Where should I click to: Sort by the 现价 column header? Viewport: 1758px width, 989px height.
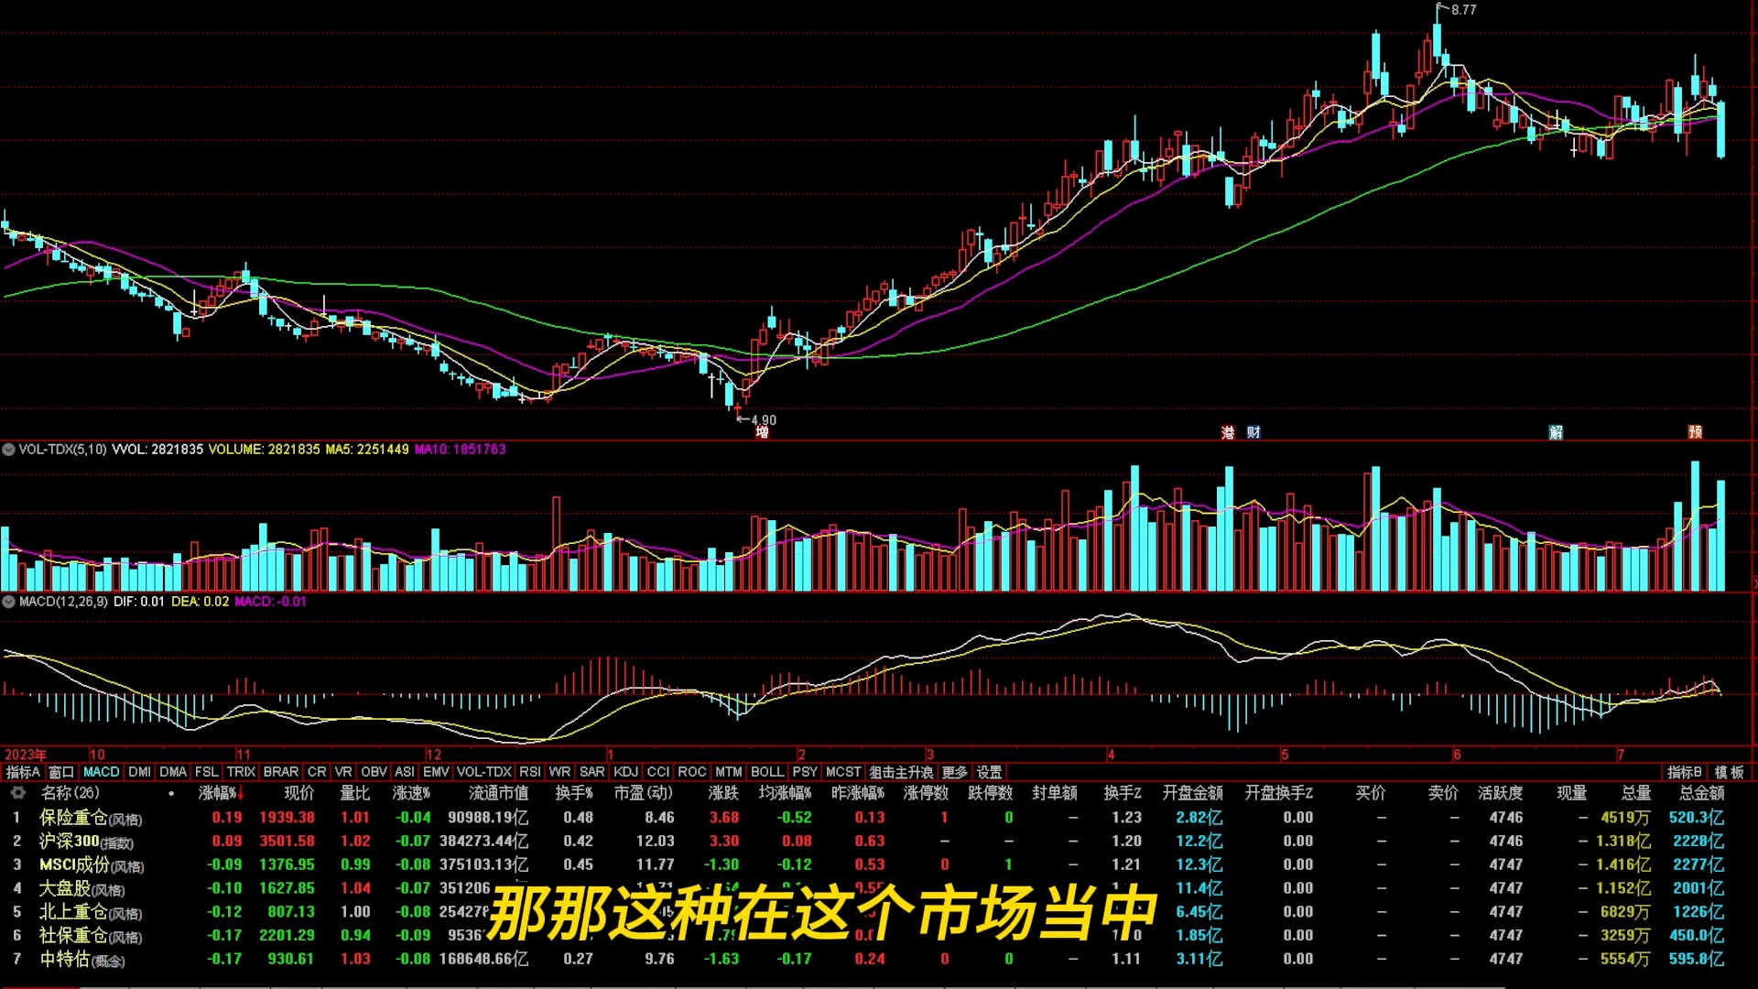[298, 793]
